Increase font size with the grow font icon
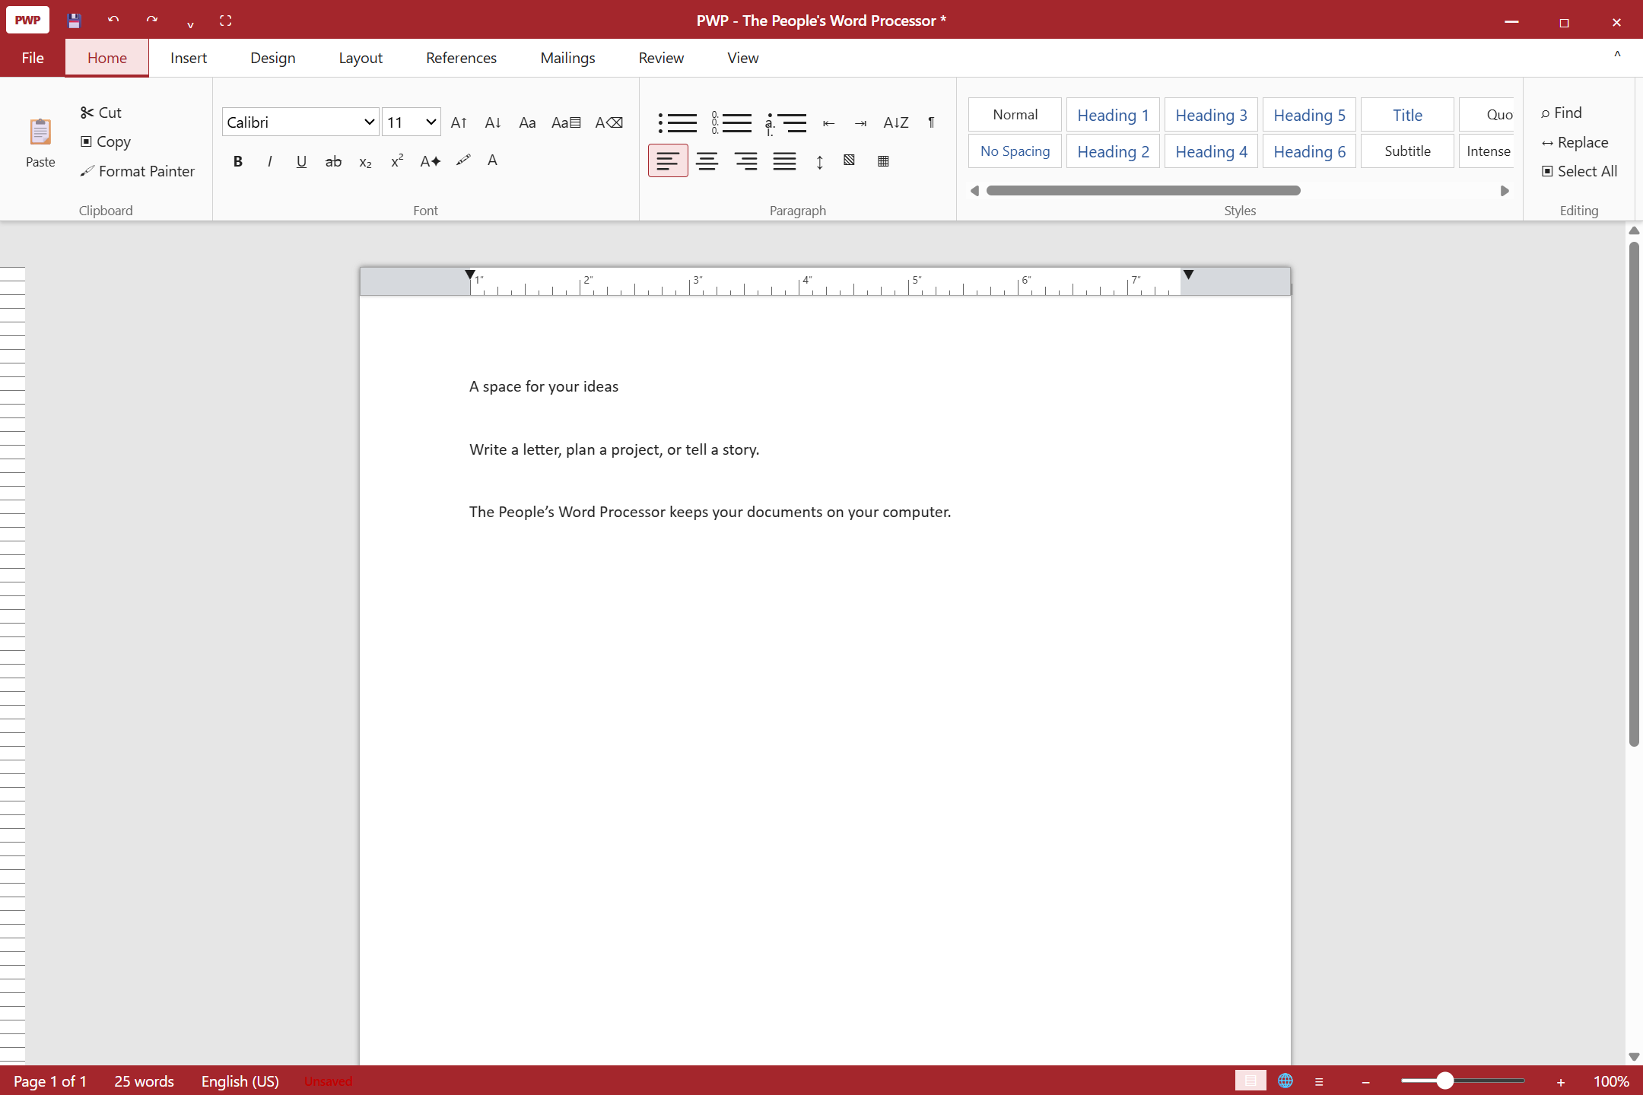Screen dimensions: 1643x1095 (x=459, y=122)
